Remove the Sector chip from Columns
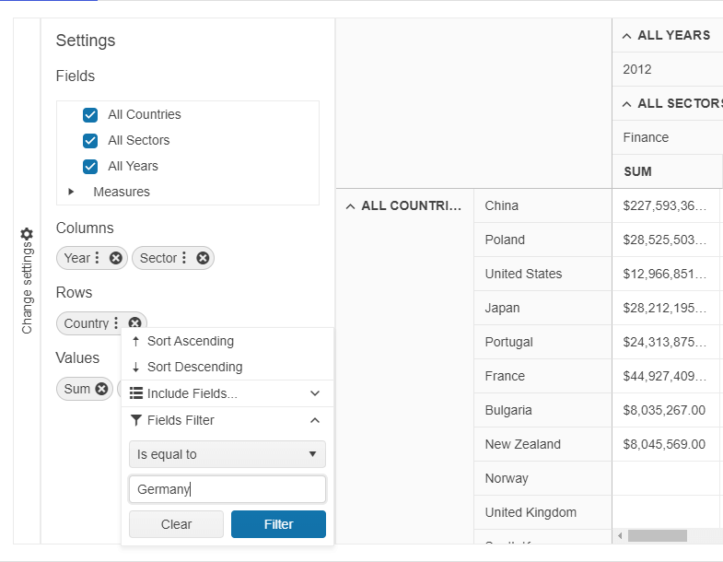The image size is (723, 562). point(203,258)
